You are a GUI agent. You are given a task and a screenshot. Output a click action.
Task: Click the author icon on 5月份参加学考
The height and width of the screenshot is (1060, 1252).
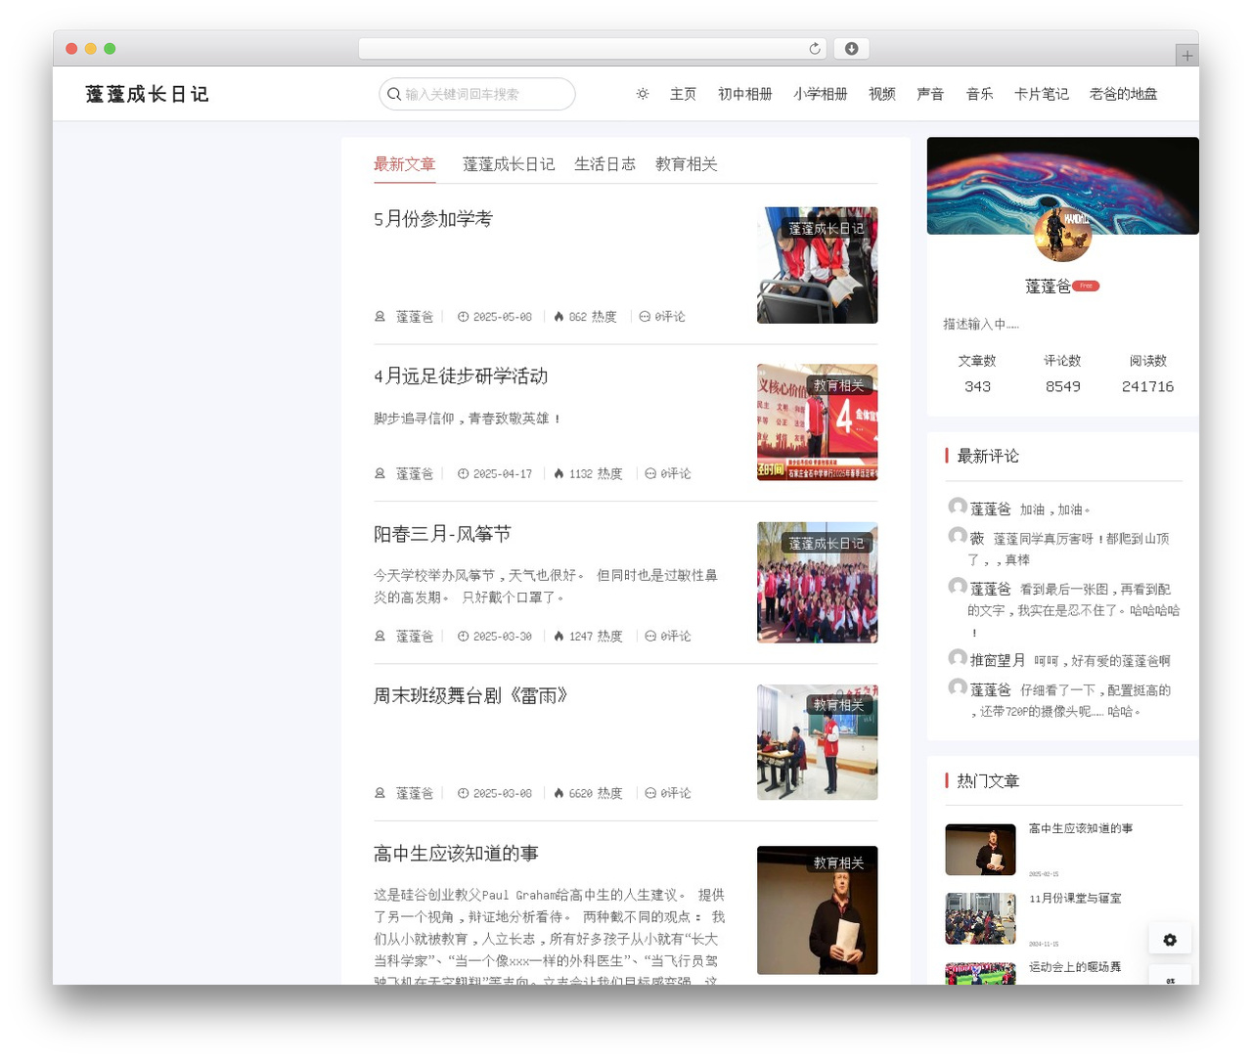click(380, 317)
